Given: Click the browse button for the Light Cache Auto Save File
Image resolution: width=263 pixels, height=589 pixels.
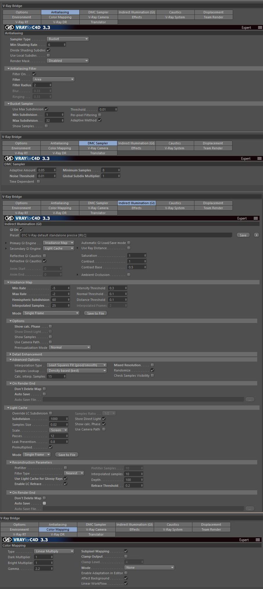Looking at the screenshot, I should (x=250, y=509).
